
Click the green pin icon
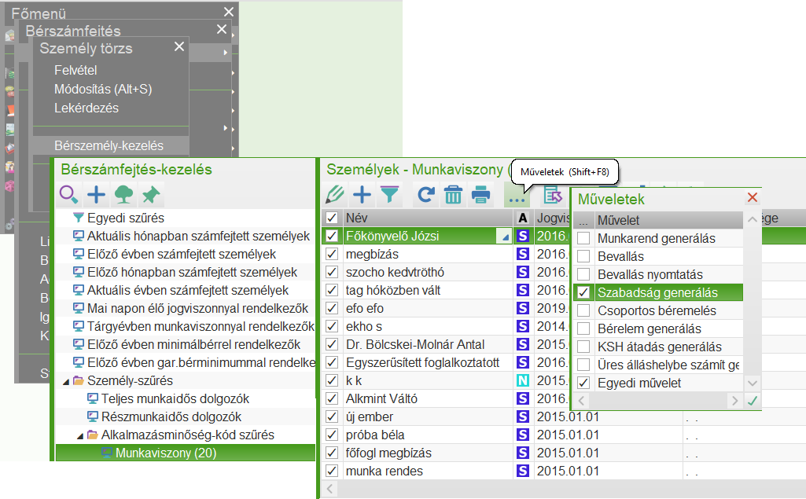click(x=151, y=195)
